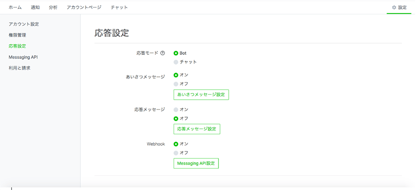The height and width of the screenshot is (190, 420).
Task: Turn あいさつメッセージ off
Action: coord(176,84)
